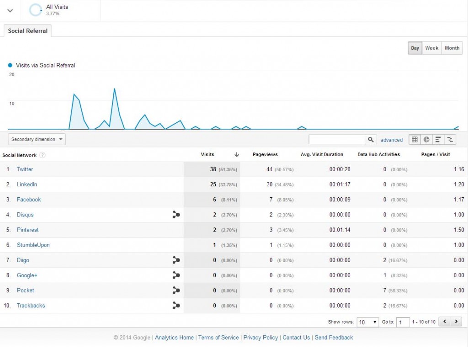Sort by Data Hub Activities column header
The width and height of the screenshot is (468, 347).
pyautogui.click(x=378, y=154)
